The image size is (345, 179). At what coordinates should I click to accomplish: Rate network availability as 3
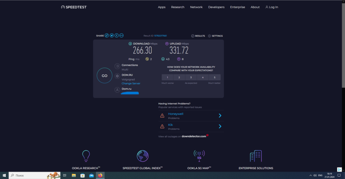pyautogui.click(x=191, y=77)
